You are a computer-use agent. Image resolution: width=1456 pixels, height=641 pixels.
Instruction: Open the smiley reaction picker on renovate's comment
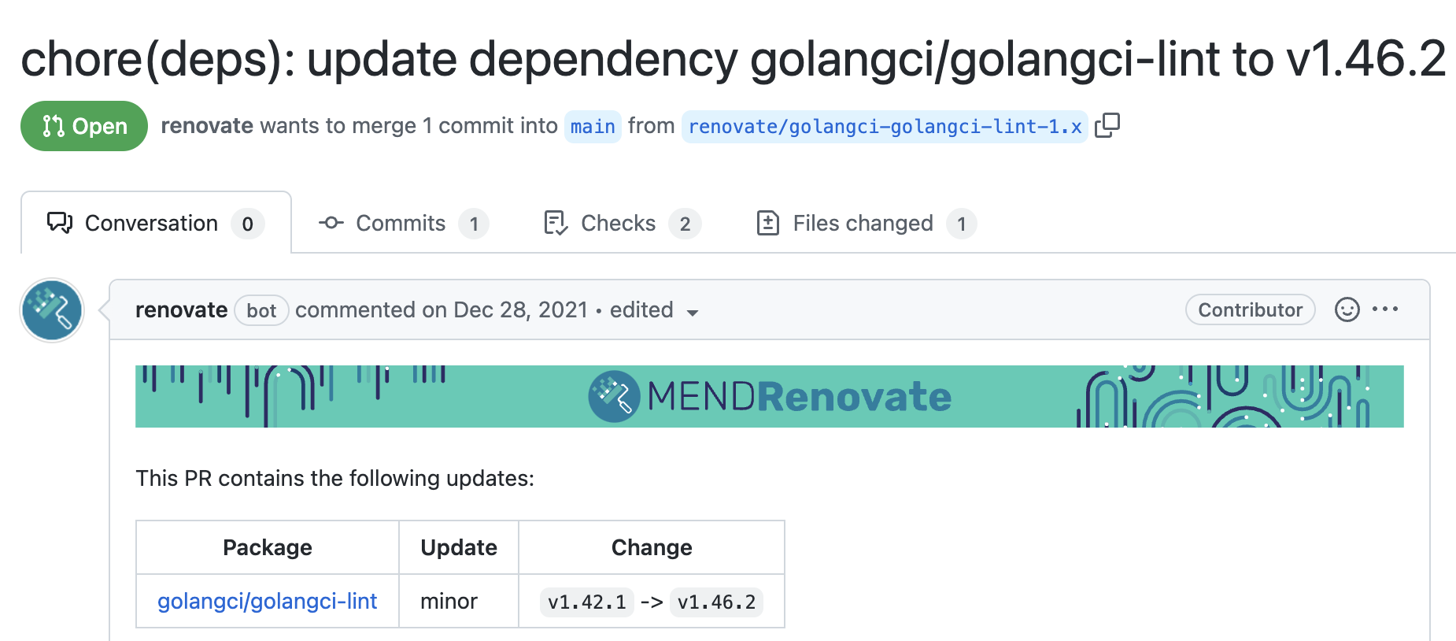point(1347,309)
